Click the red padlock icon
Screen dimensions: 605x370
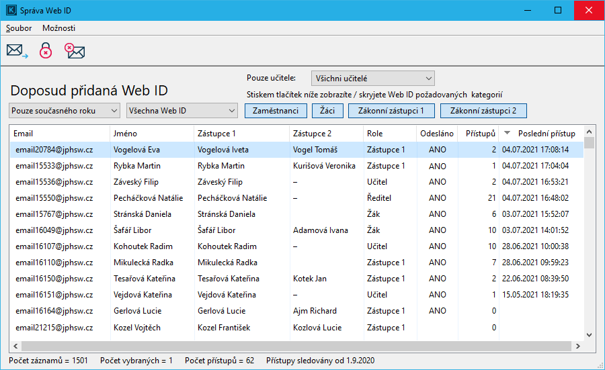45,51
